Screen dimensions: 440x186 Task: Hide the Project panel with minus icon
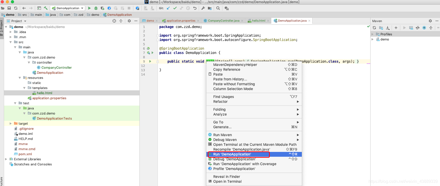[x=136, y=21]
